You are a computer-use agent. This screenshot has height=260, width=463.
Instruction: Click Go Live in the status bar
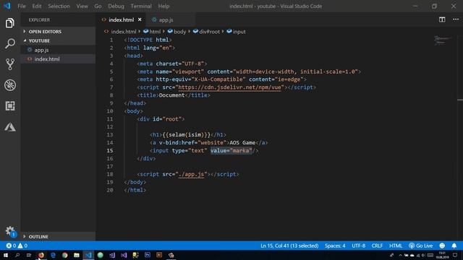click(421, 246)
